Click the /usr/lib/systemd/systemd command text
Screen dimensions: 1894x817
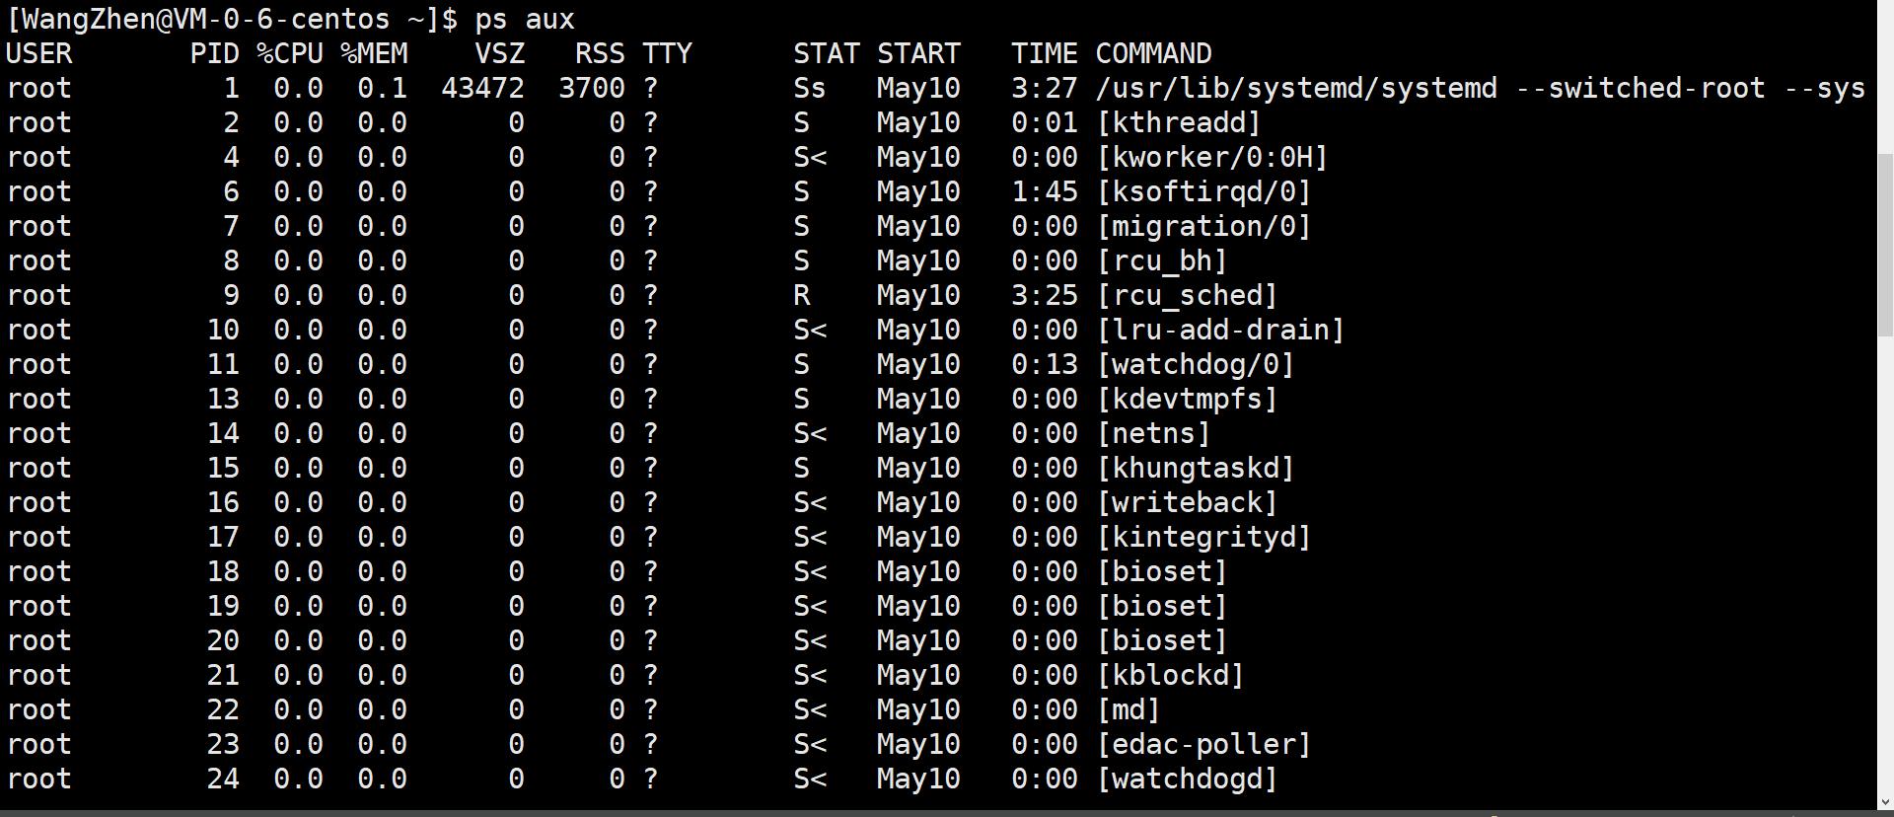1296,88
